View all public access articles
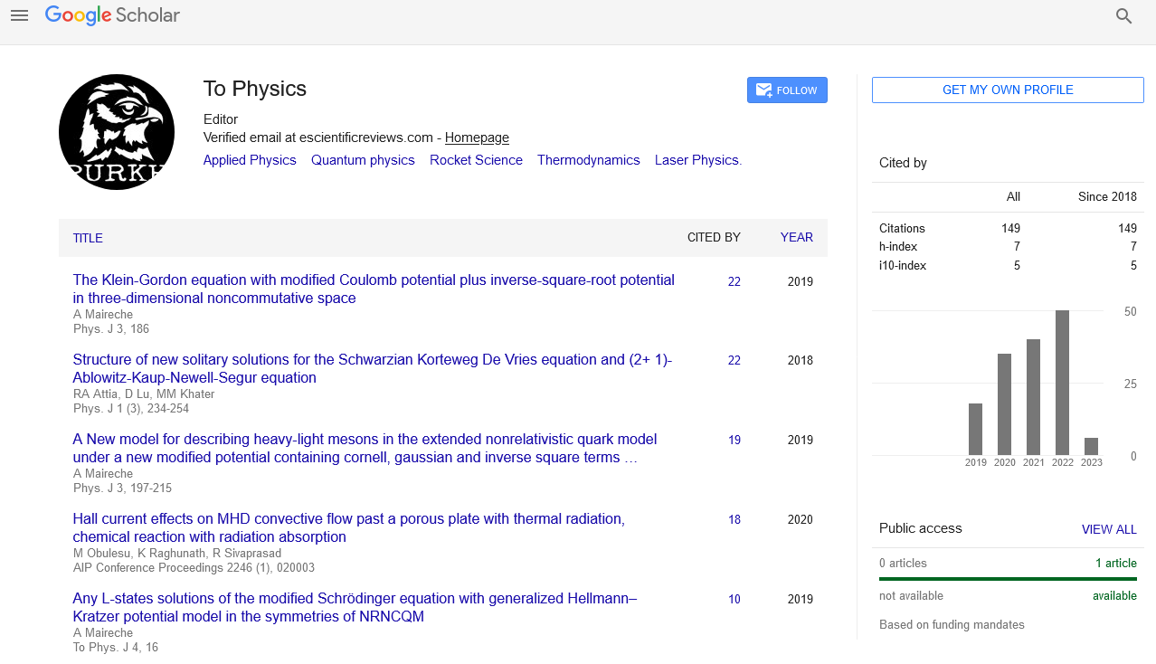Viewport: 1156px width, 664px height. click(1109, 529)
